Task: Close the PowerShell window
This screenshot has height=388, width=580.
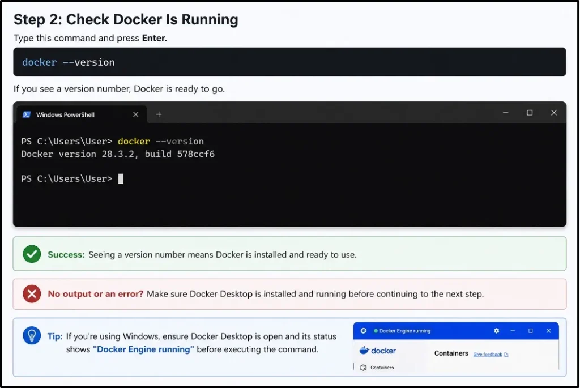Action: (554, 113)
